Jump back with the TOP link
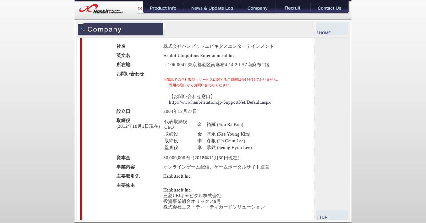 (x=322, y=217)
